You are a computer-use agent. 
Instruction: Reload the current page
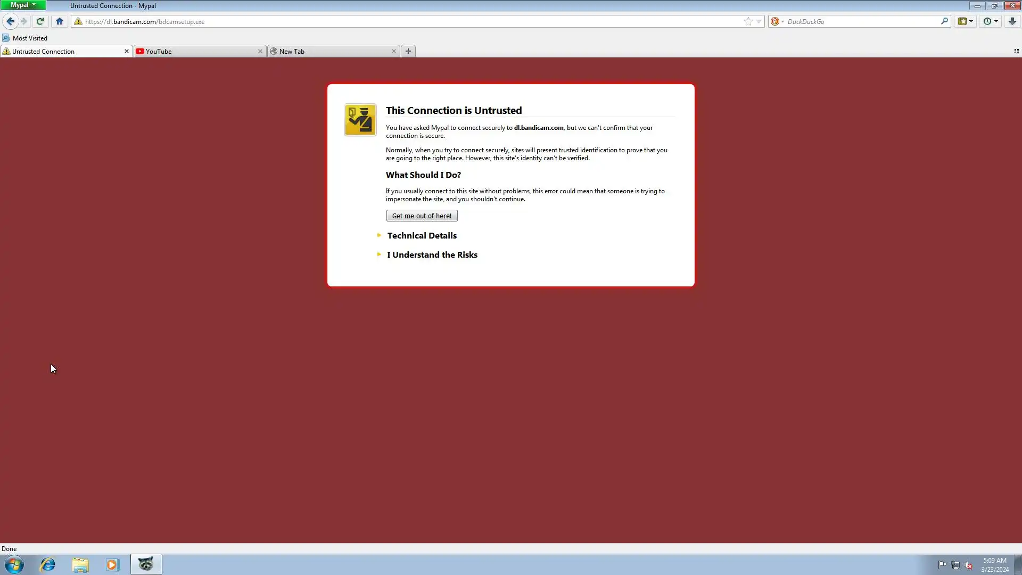point(40,21)
